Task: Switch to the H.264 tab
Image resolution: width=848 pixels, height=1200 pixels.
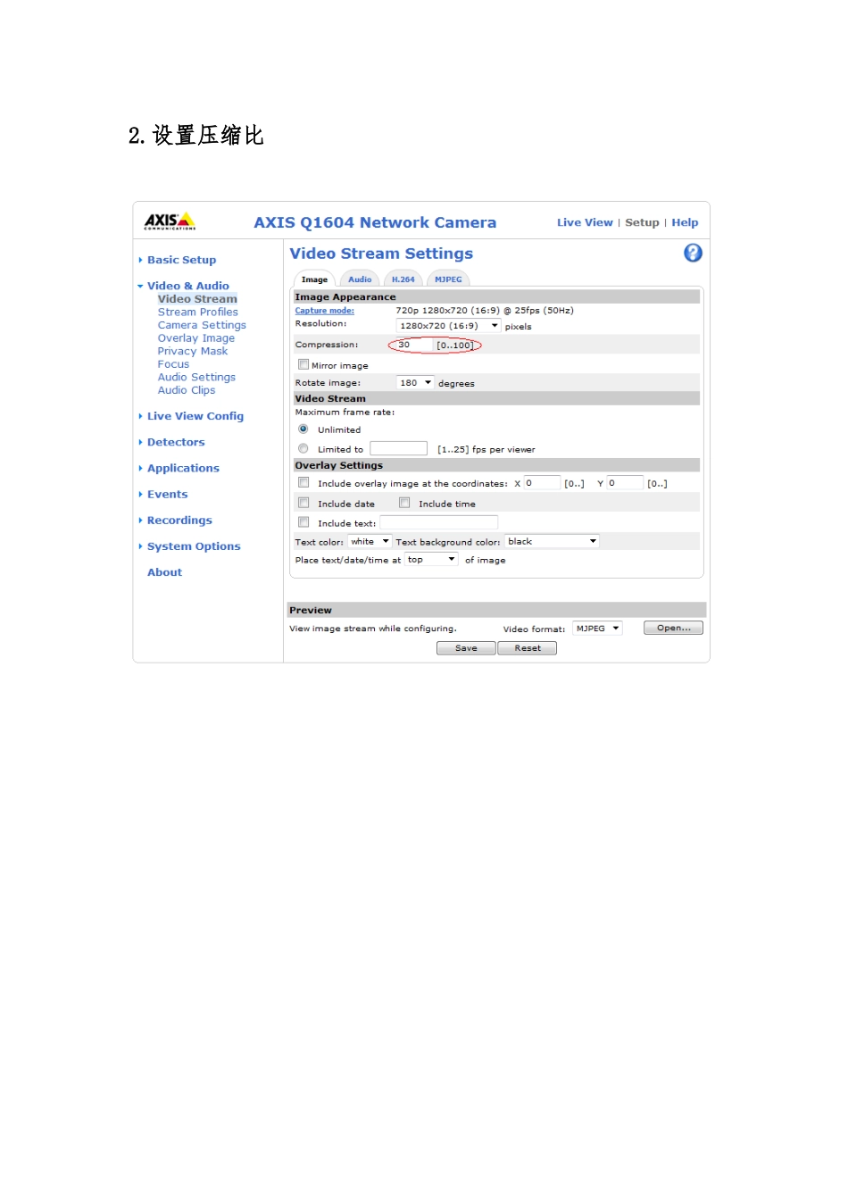Action: tap(403, 279)
